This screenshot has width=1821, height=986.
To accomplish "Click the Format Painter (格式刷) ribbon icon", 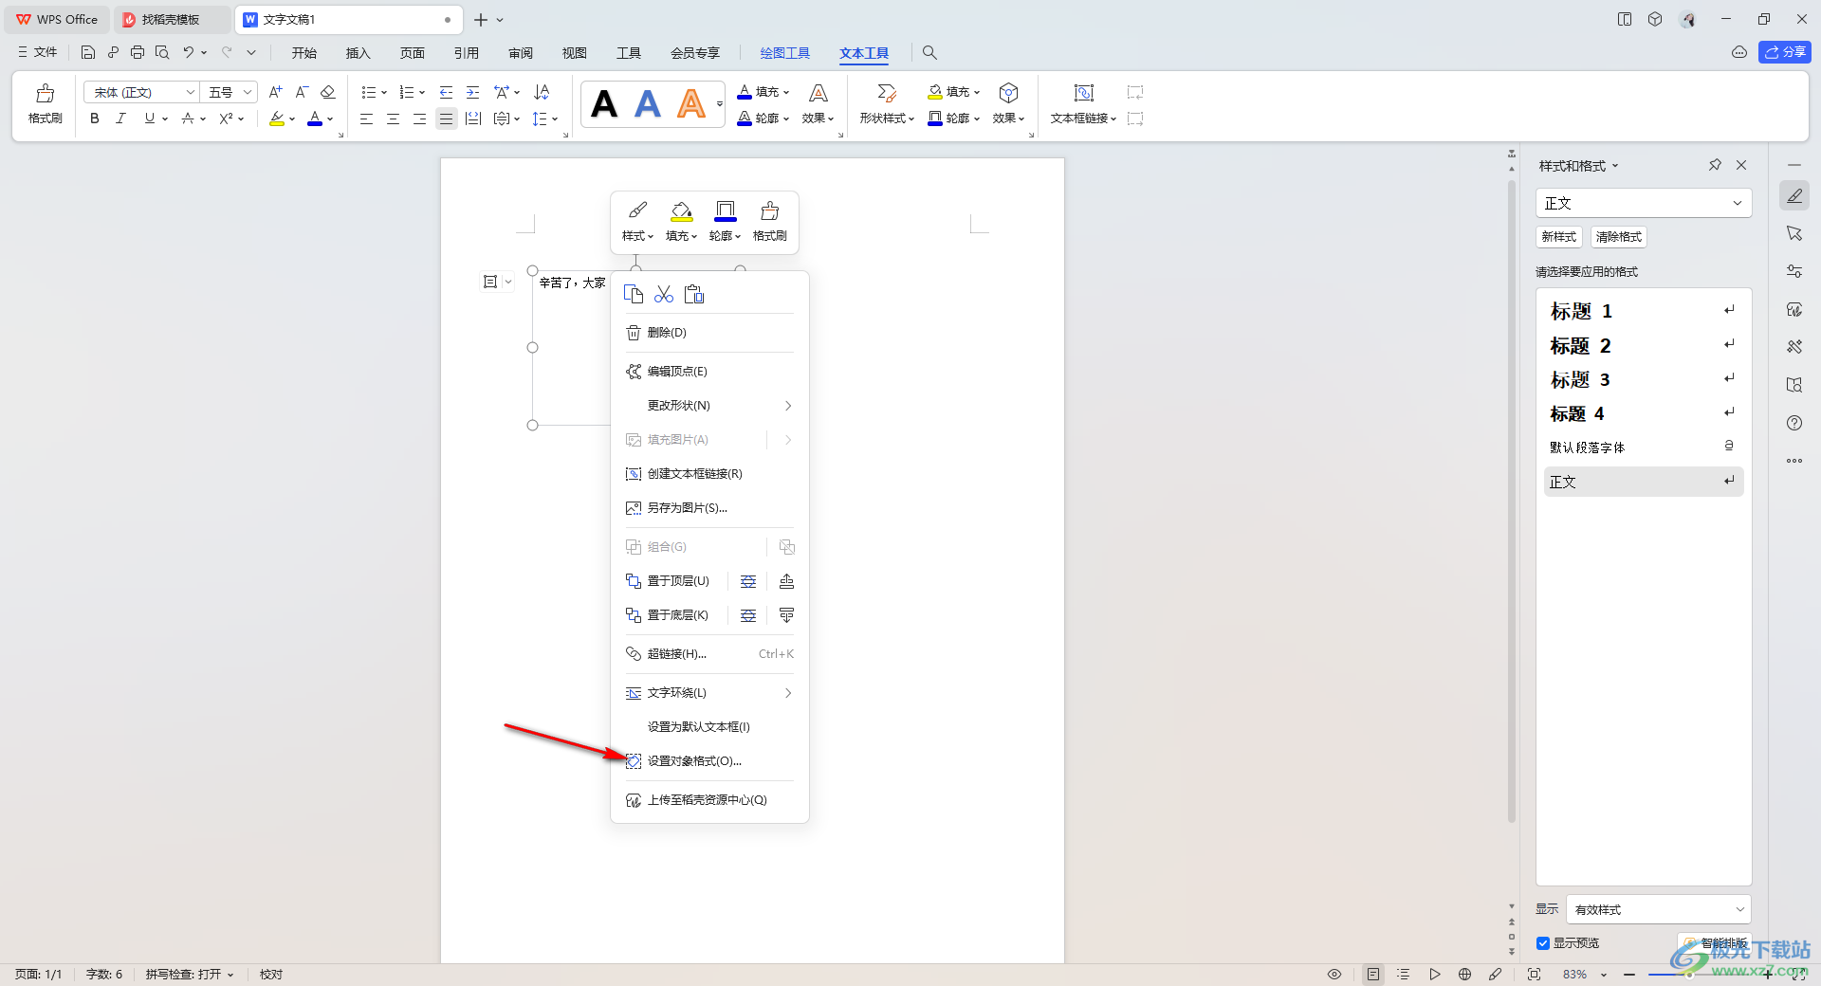I will click(45, 104).
